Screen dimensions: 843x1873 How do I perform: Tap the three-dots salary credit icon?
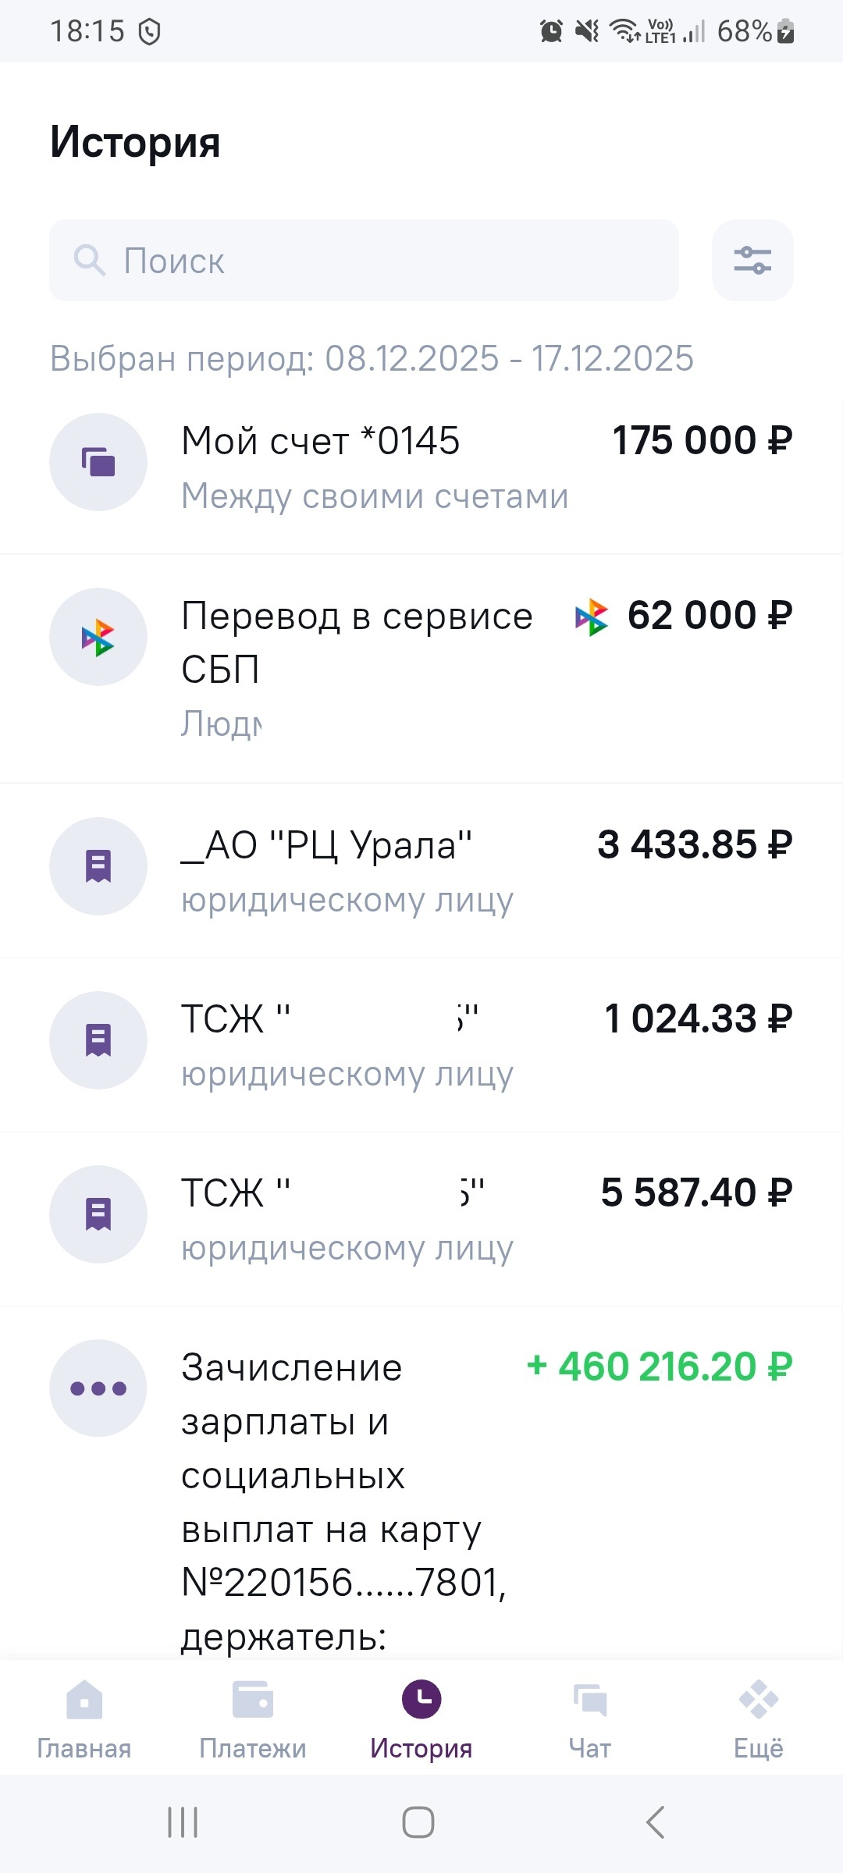98,1388
